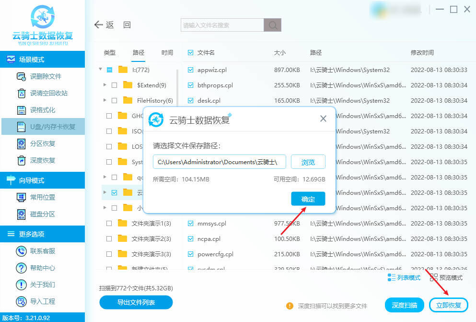476x322 pixels.
Task: Expand the $Extend(9) folder node
Action: (104, 85)
